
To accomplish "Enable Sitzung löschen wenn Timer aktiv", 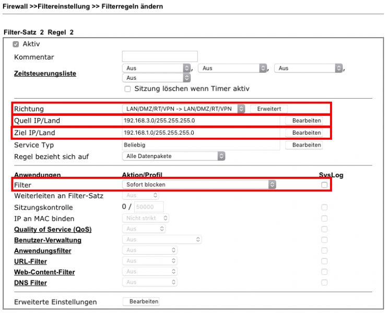I will pos(127,89).
